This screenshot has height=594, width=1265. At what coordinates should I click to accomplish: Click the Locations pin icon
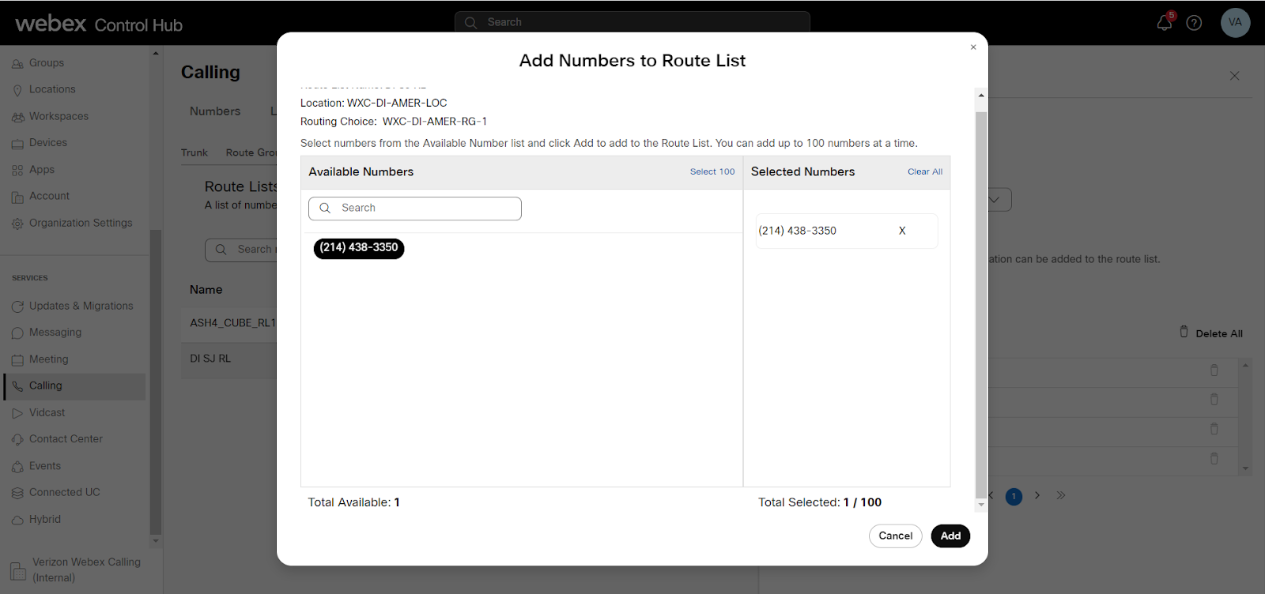(17, 90)
